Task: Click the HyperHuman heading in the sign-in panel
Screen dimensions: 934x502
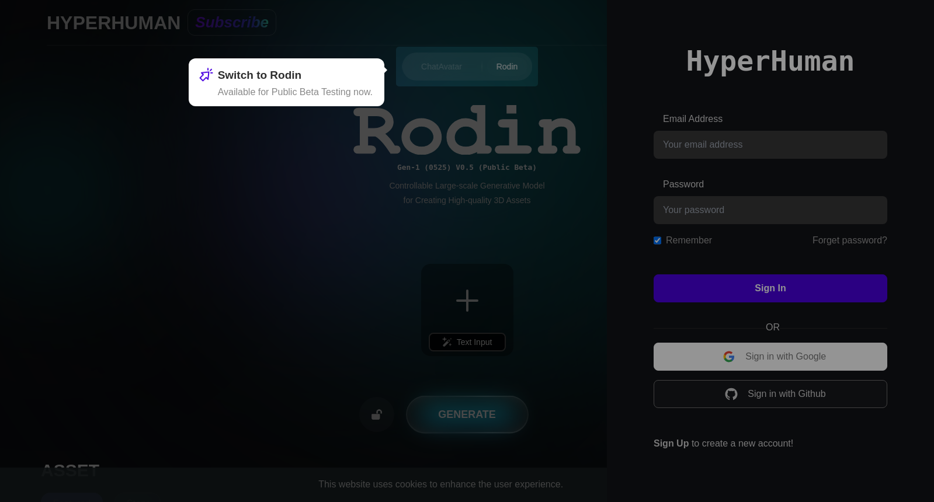Action: point(770,61)
